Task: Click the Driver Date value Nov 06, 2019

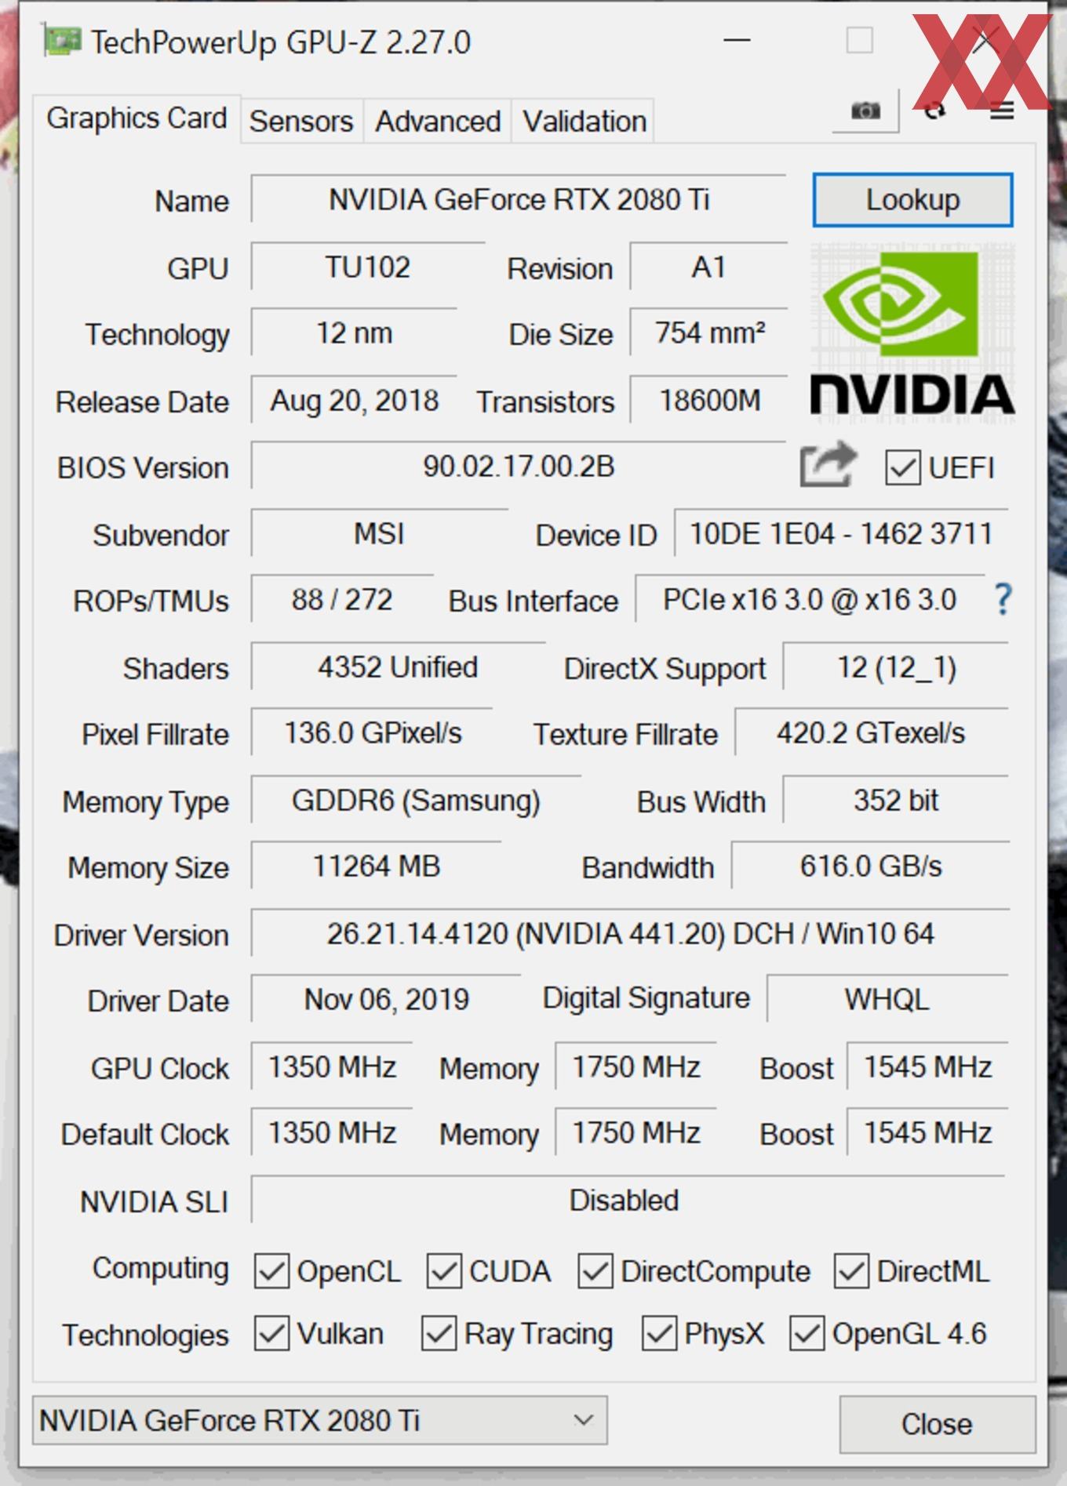Action: (386, 999)
